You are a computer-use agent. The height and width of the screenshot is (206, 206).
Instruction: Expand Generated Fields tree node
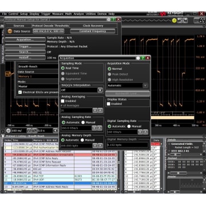[x=169, y=144]
